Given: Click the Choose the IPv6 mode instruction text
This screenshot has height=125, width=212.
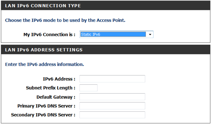Looking at the screenshot, I should 65,20.
